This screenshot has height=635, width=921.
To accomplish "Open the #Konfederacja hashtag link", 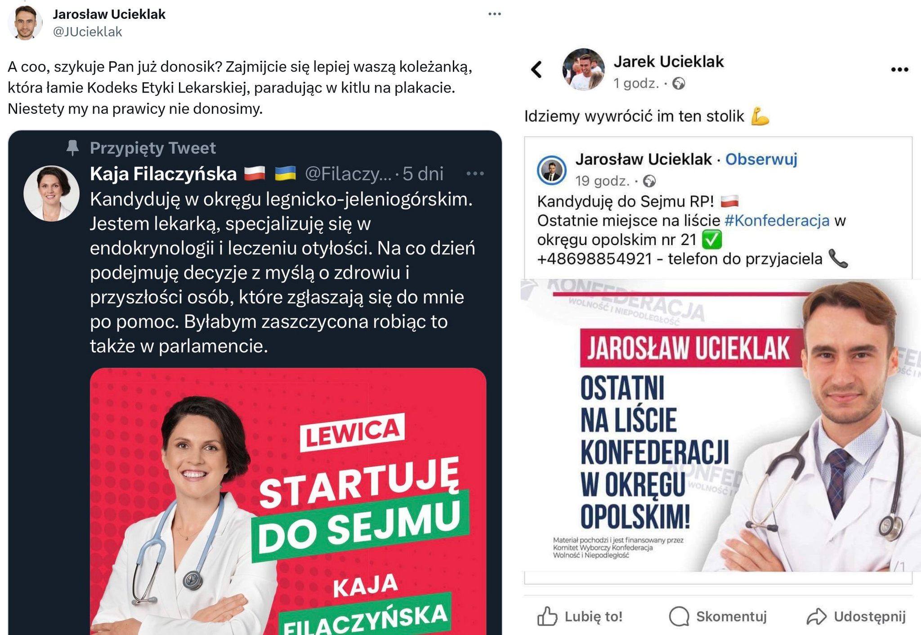I will tap(777, 220).
